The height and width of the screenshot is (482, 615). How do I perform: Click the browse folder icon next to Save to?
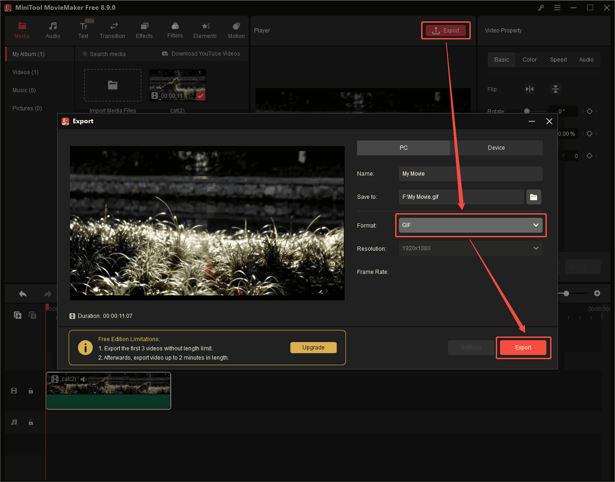(534, 197)
